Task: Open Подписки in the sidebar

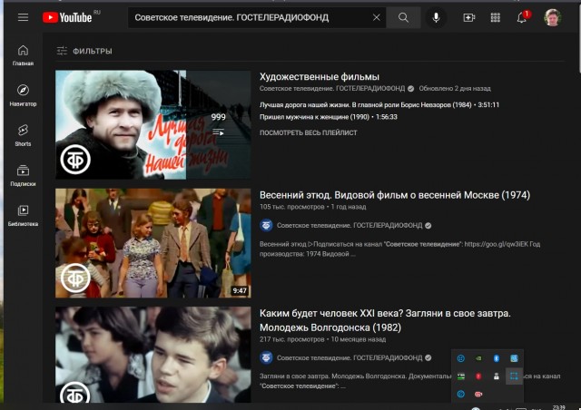Action: (x=23, y=176)
